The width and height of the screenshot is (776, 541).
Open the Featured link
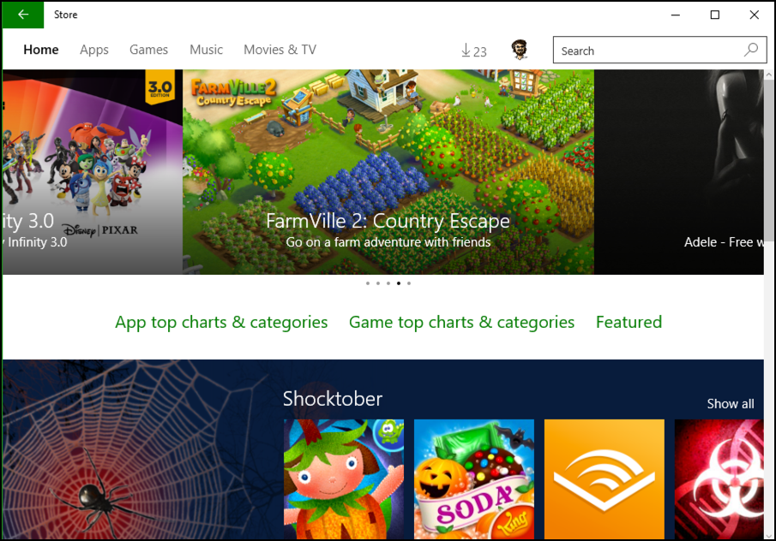click(x=629, y=322)
